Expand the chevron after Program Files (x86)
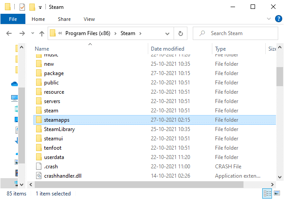The image size is (284, 199). point(115,34)
